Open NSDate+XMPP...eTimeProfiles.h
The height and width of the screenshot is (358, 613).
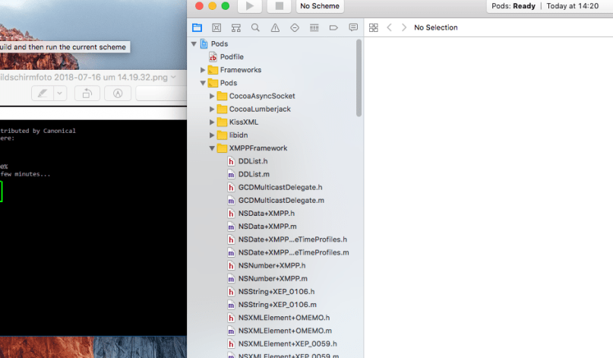click(x=292, y=239)
